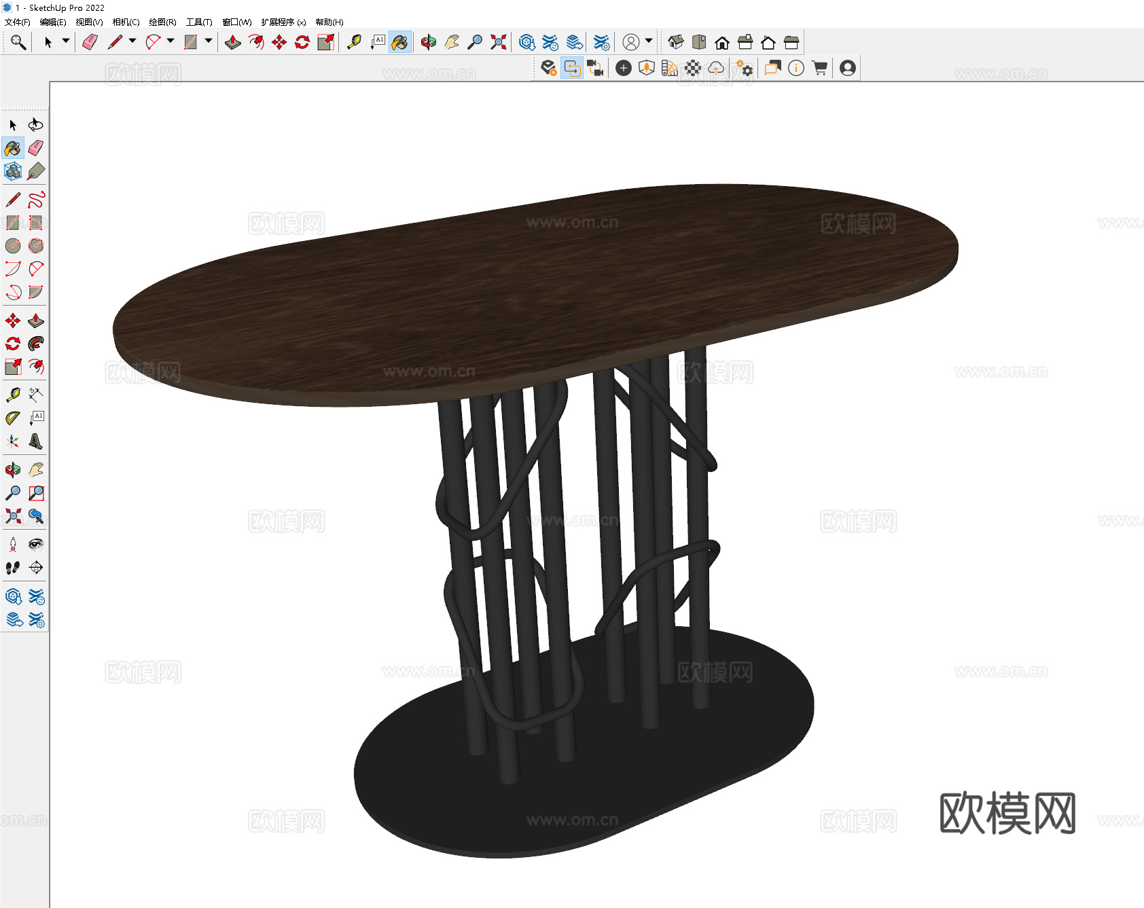Open the 相机(C) menu
Viewport: 1144px width, 908px height.
coord(126,22)
